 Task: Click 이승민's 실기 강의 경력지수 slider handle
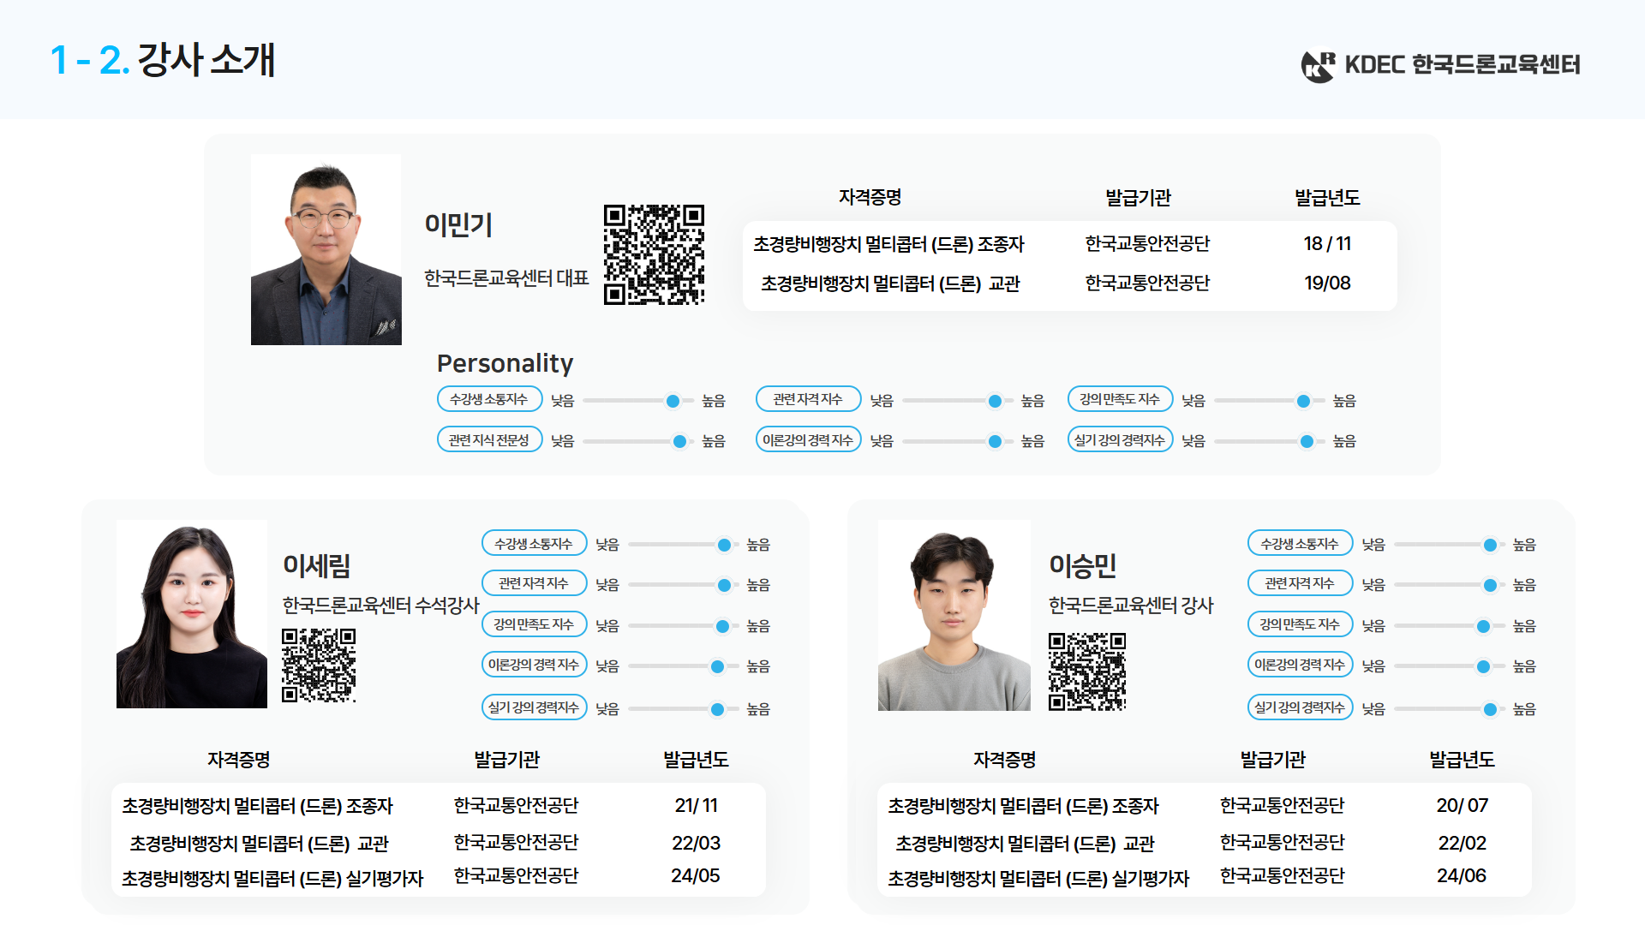pyautogui.click(x=1490, y=709)
